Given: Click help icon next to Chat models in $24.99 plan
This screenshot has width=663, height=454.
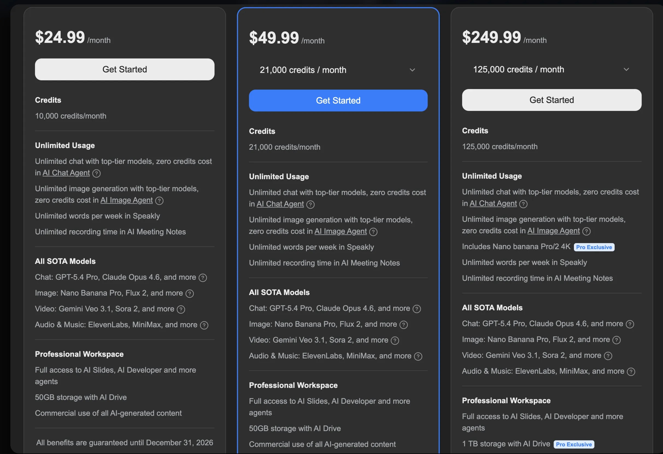Looking at the screenshot, I should (203, 278).
